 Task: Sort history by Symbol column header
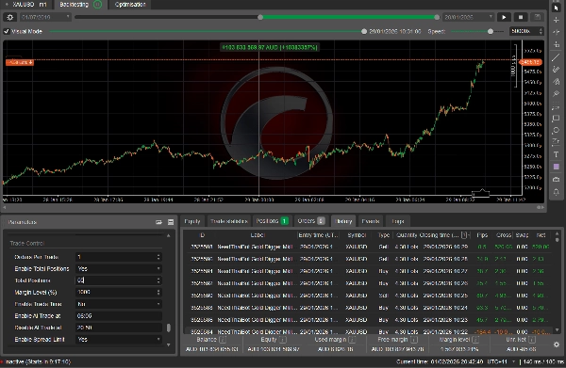[x=357, y=235]
